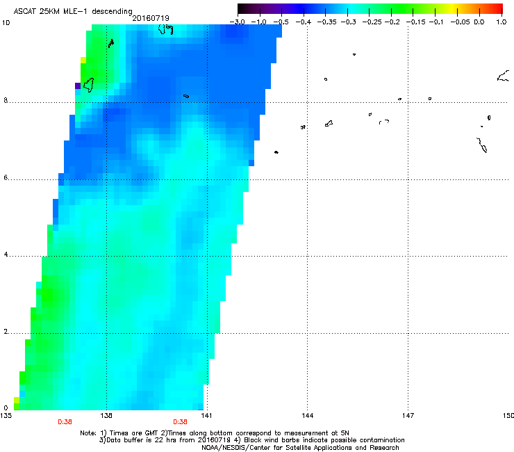Select latitude axis label 0
This screenshot has width=514, height=452.
click(x=6, y=408)
